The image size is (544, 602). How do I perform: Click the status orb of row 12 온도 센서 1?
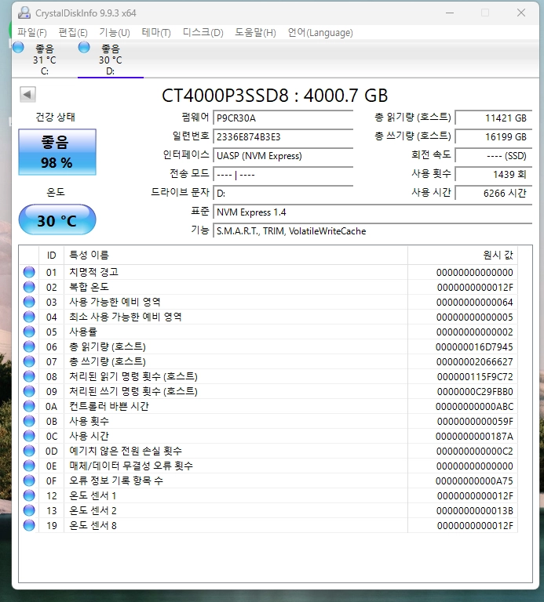tap(29, 495)
